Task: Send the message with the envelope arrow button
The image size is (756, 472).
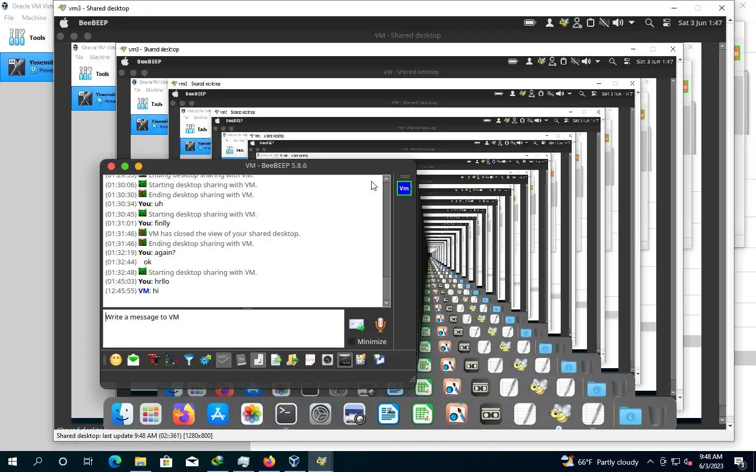Action: 357,325
